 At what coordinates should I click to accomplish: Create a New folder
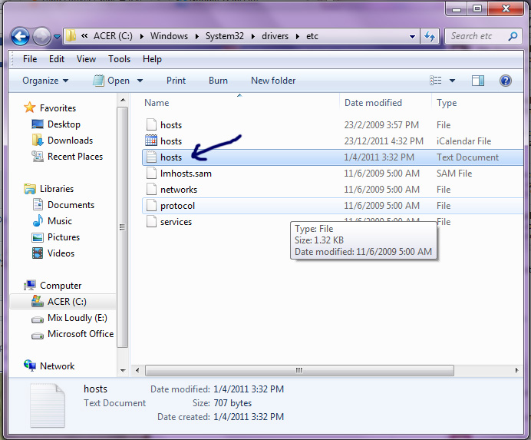(x=273, y=81)
